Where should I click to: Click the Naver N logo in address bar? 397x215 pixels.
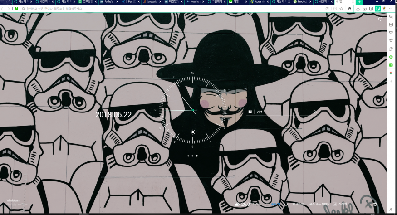(16, 9)
